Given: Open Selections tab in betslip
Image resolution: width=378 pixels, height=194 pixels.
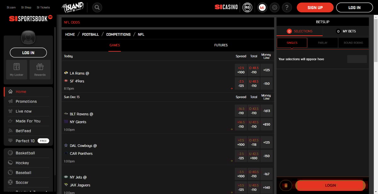Looking at the screenshot, I should coord(300,31).
